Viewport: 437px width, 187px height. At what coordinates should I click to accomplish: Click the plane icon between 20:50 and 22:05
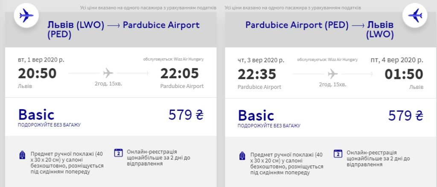point(108,73)
